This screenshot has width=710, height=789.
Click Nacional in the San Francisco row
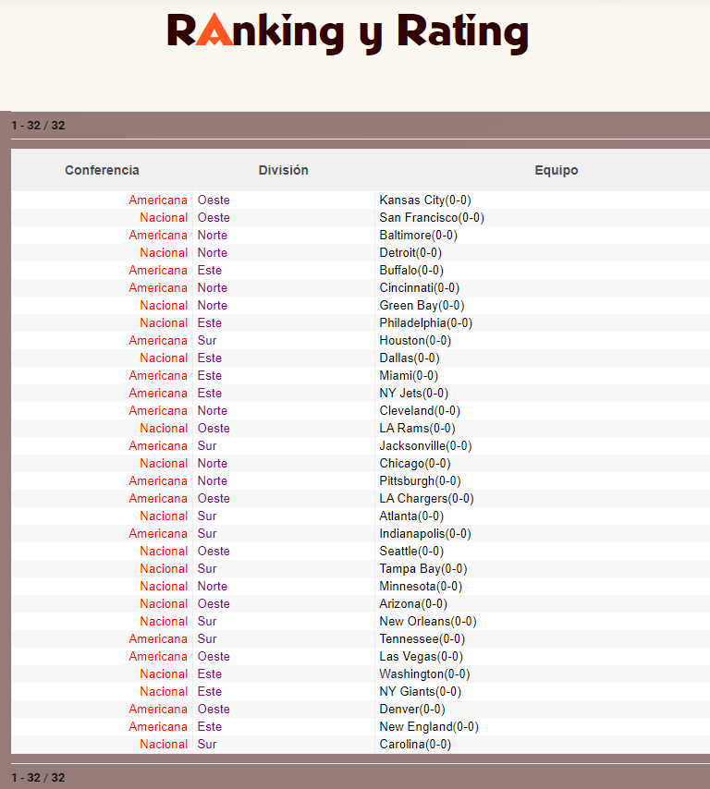(164, 217)
